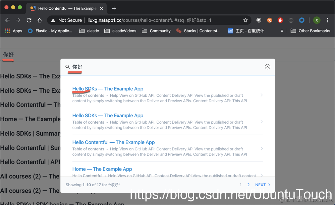335x205 pixels.
Task: Open Hello Contentful result chevron
Action: [x=262, y=148]
